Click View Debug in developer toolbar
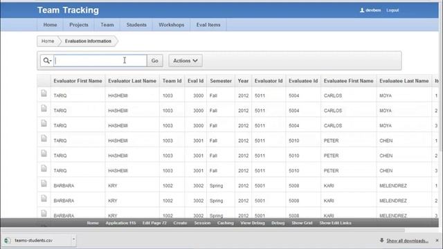 click(x=253, y=223)
